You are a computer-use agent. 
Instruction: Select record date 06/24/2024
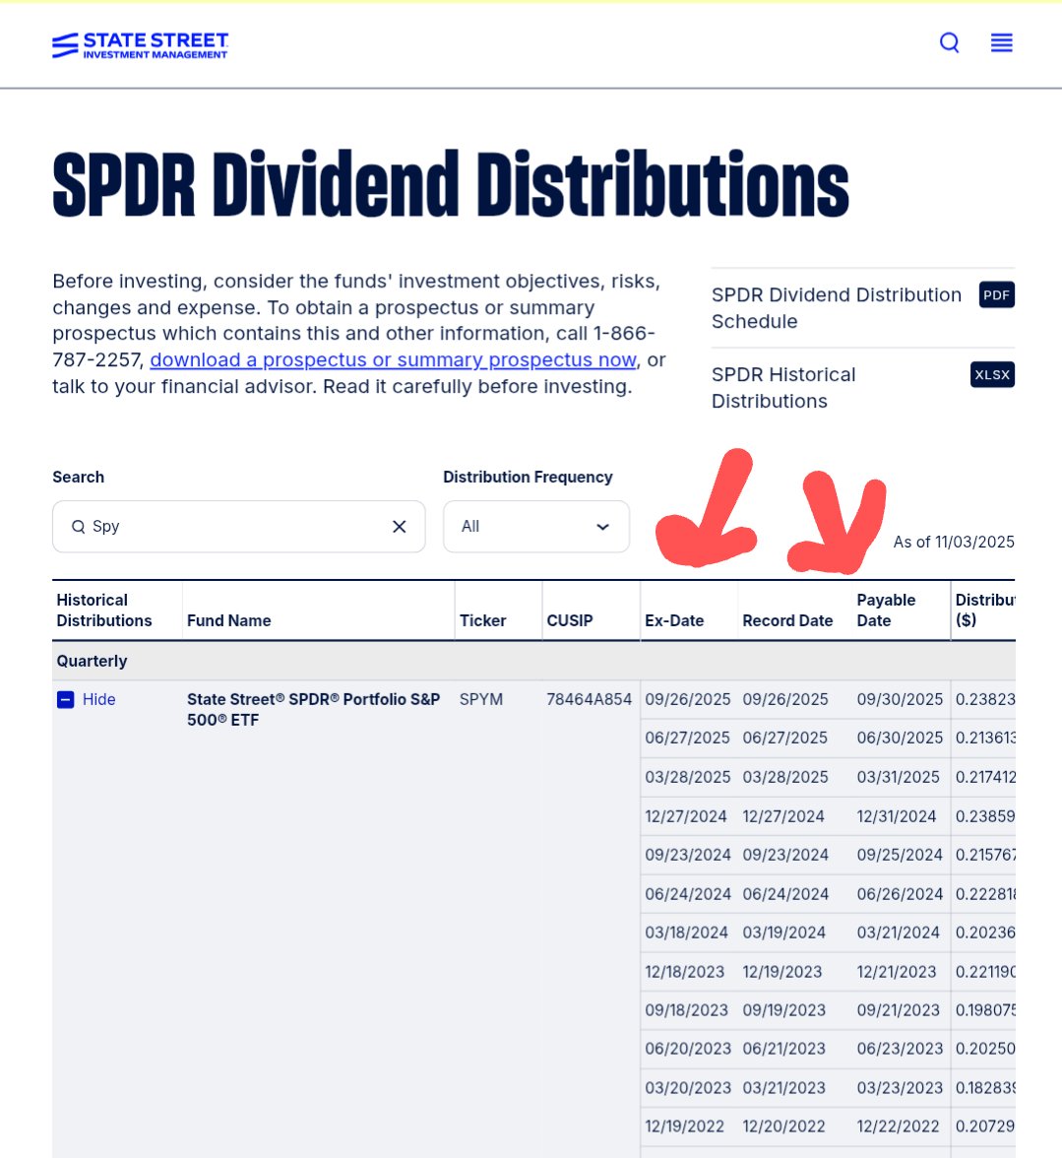click(785, 894)
